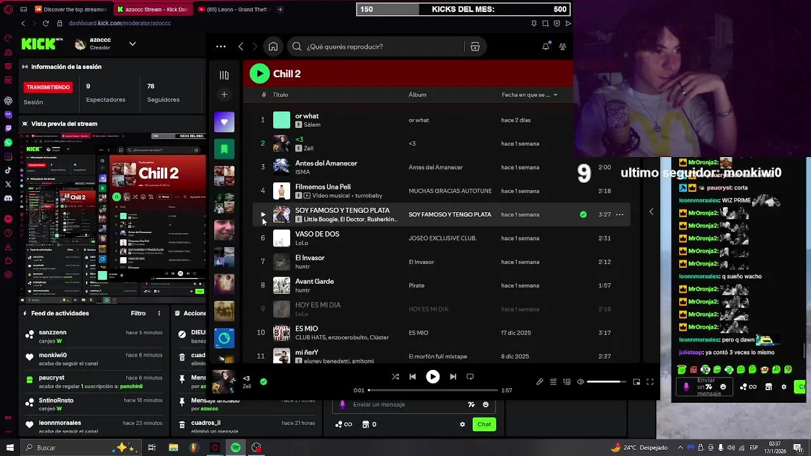
Task: Open Spotify home via the house icon
Action: (273, 46)
